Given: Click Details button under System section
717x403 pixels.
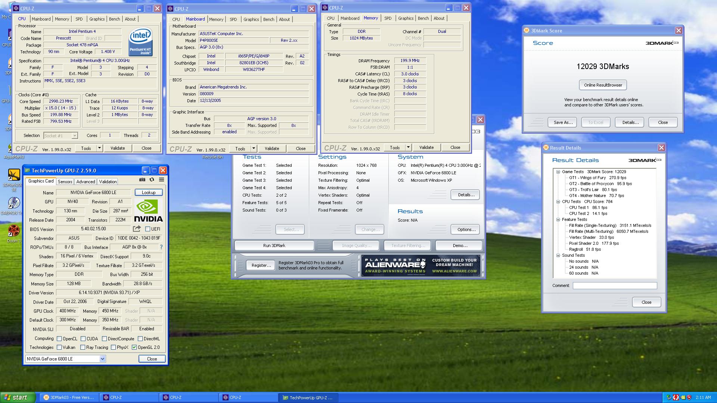Looking at the screenshot, I should pyautogui.click(x=466, y=195).
